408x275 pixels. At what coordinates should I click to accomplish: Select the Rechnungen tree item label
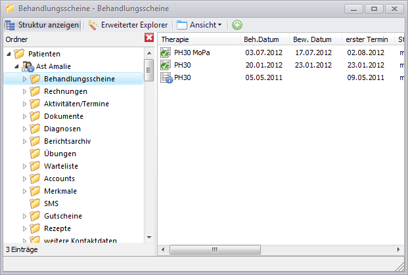click(66, 91)
